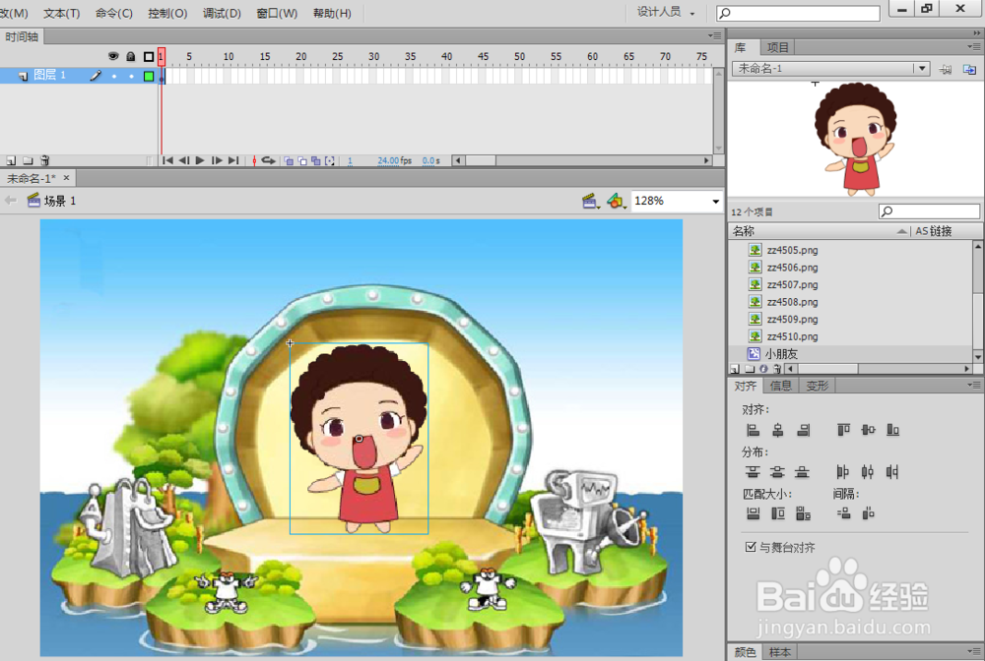Toggle lock all layers padlock icon
Viewport: 985px width, 661px height.
(131, 56)
